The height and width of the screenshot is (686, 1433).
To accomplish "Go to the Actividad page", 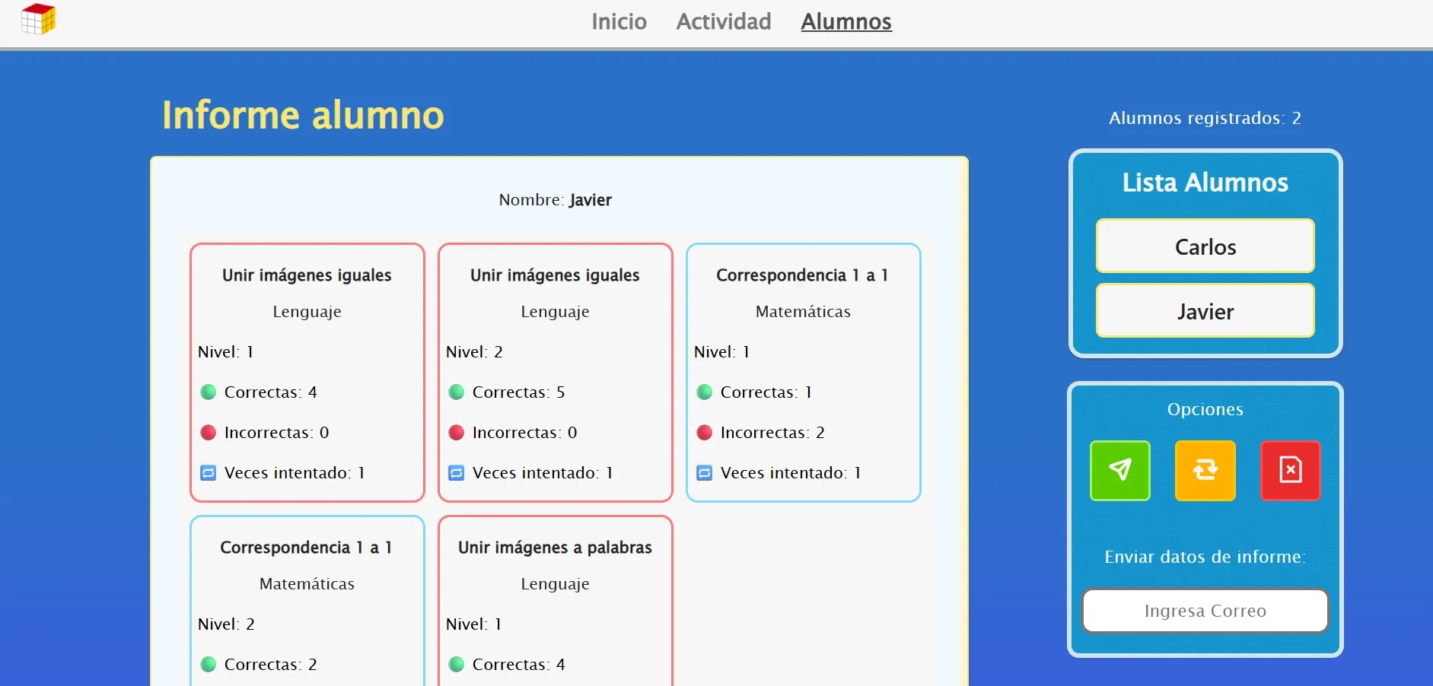I will [723, 21].
